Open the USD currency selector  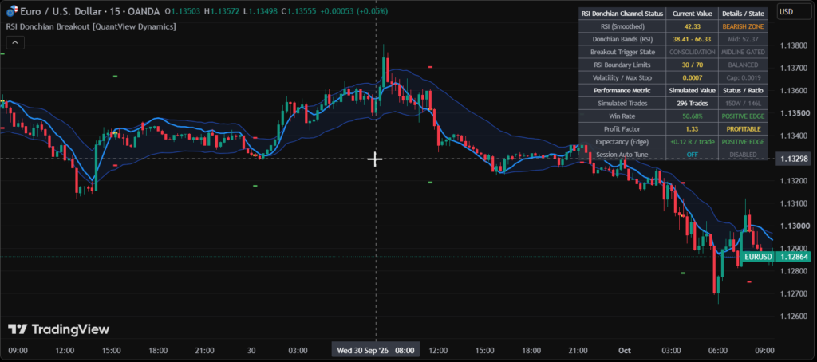click(792, 12)
